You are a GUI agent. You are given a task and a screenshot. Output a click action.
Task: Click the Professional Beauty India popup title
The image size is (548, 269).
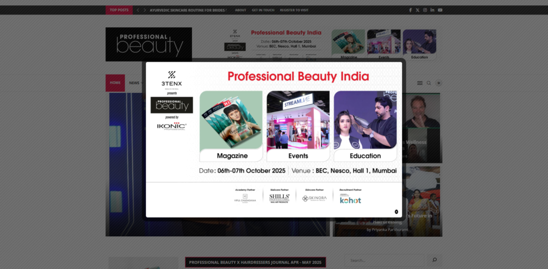pyautogui.click(x=298, y=76)
